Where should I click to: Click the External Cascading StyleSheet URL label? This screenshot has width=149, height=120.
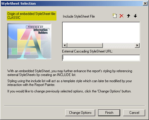pos(87,51)
